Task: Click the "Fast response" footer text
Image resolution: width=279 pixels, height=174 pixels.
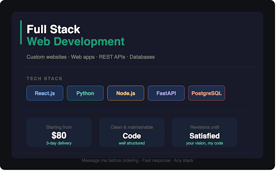Action: click(x=156, y=160)
